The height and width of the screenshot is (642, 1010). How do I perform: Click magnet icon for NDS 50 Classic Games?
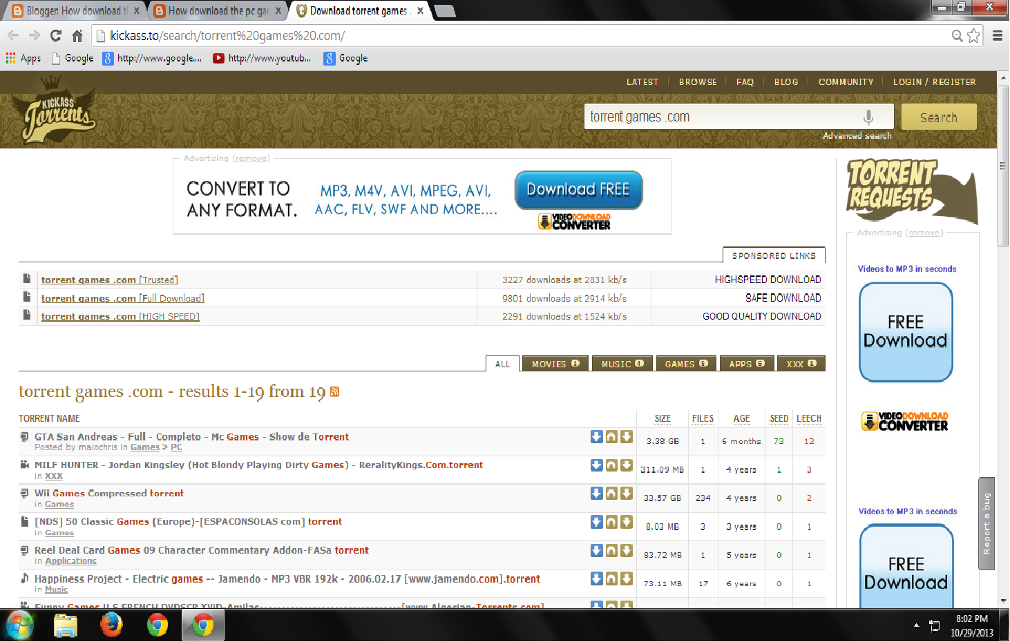(611, 523)
